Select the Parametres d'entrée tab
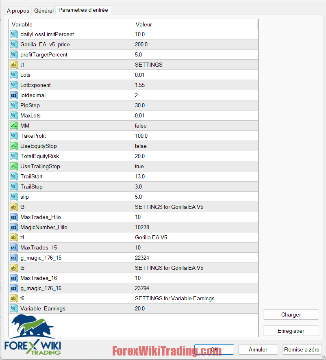The image size is (326, 360). click(x=83, y=10)
